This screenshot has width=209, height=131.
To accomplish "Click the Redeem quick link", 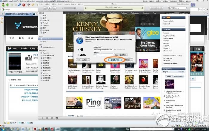I will pos(166,33).
